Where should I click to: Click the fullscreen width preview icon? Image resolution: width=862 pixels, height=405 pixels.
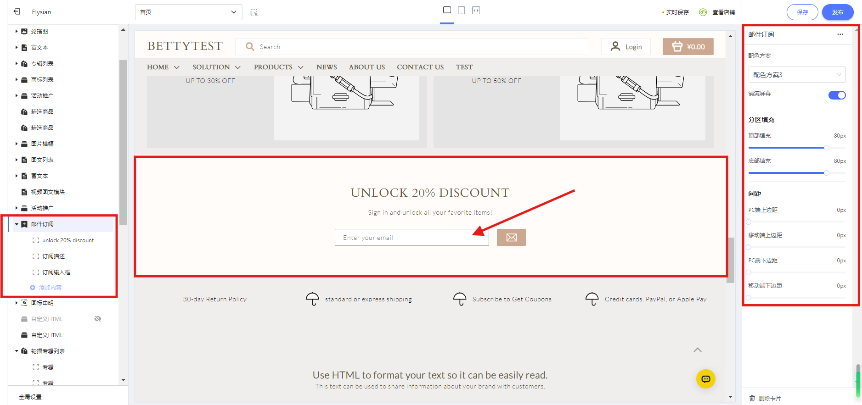pyautogui.click(x=476, y=11)
